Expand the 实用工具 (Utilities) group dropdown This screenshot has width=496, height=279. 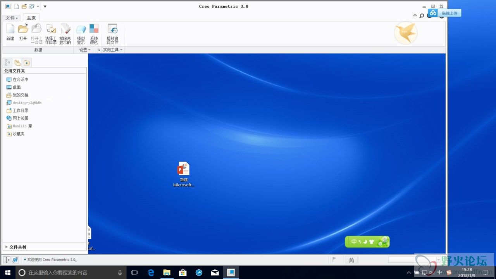point(113,50)
